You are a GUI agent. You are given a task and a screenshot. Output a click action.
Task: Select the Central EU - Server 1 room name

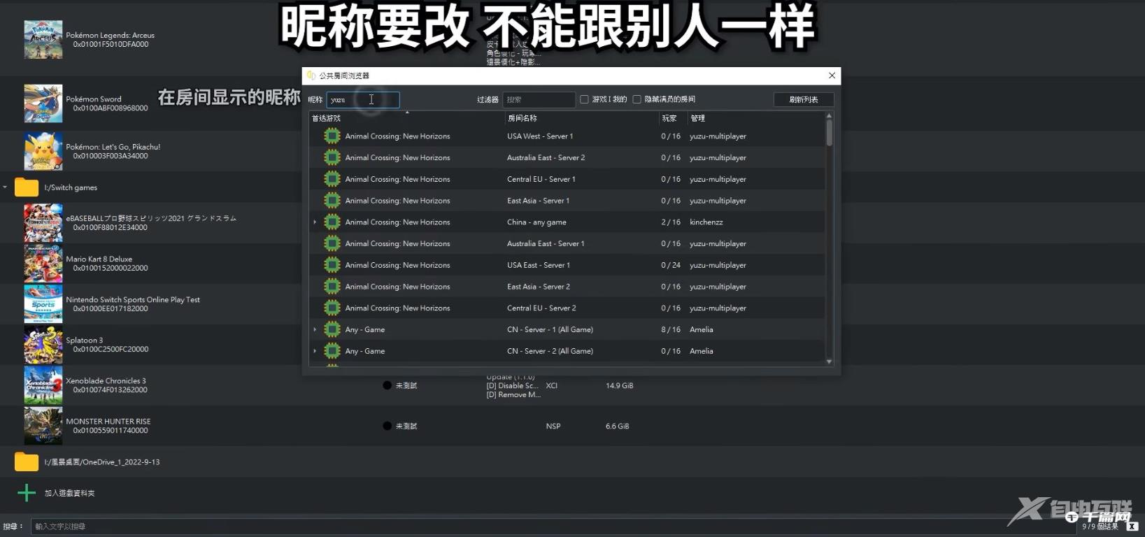(x=541, y=179)
